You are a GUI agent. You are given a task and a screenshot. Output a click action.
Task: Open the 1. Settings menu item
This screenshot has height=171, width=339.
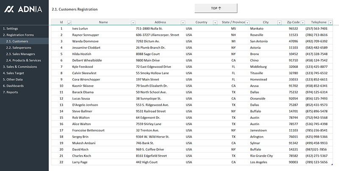(11, 28)
